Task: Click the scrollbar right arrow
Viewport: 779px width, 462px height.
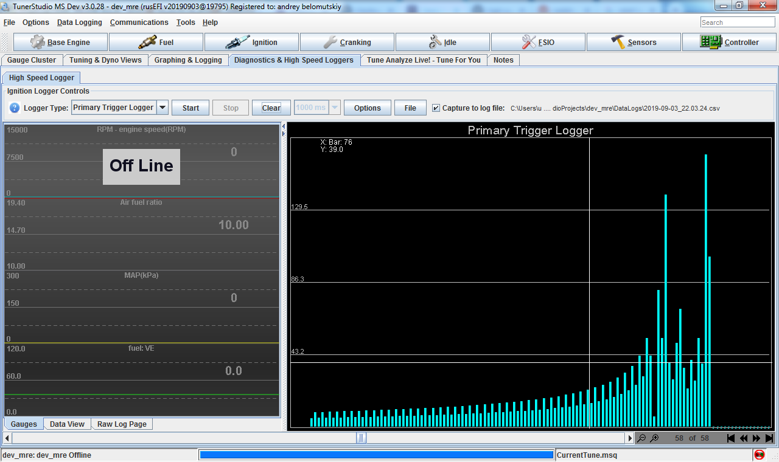Action: [x=631, y=438]
